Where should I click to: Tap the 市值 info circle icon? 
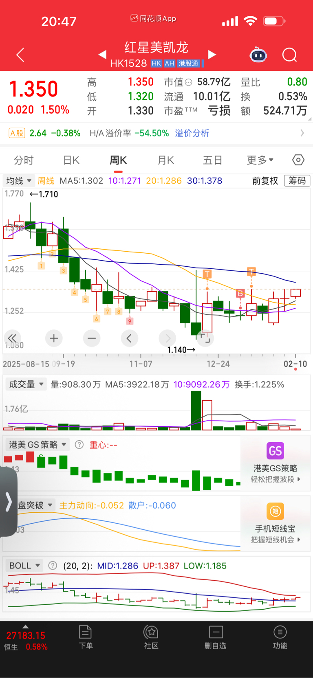coord(188,83)
